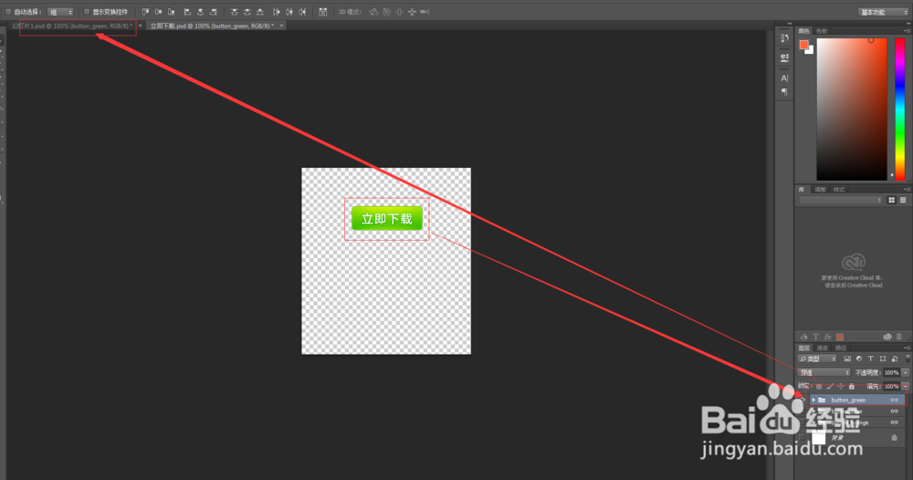Close the 立即下载.psd document tab
The image size is (913, 480).
pos(282,26)
